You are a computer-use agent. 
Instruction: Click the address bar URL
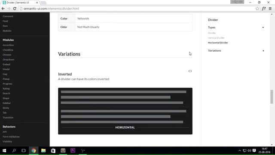(x=51, y=9)
